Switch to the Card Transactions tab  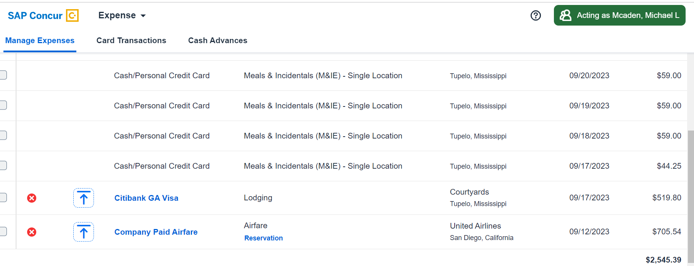click(x=131, y=40)
